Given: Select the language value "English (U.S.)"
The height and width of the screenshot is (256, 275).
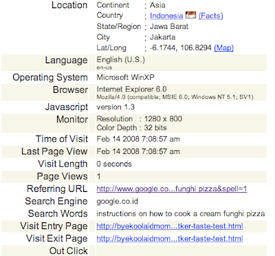Looking at the screenshot, I should point(121,60).
